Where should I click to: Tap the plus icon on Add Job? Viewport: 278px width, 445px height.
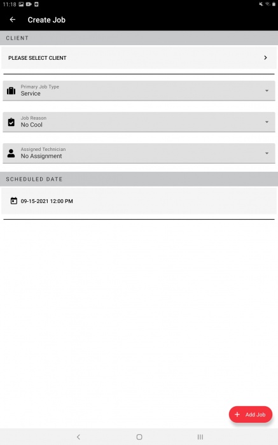(x=237, y=414)
